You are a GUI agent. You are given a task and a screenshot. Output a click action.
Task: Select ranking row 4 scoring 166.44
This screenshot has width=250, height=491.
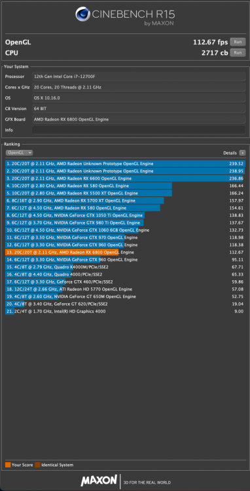point(126,186)
